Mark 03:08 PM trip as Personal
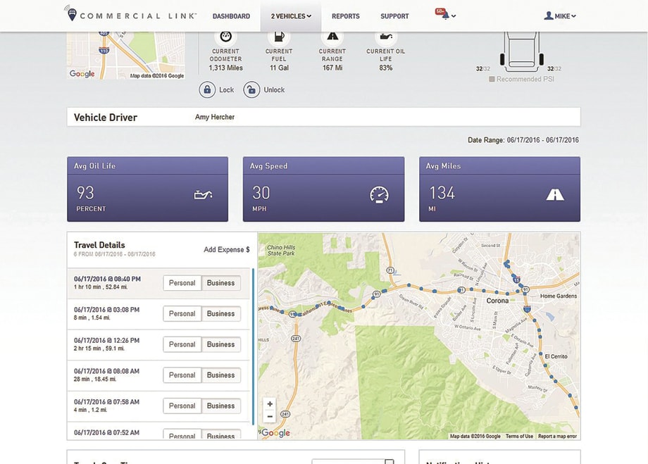Viewport: 648px width, 464px height. (182, 313)
